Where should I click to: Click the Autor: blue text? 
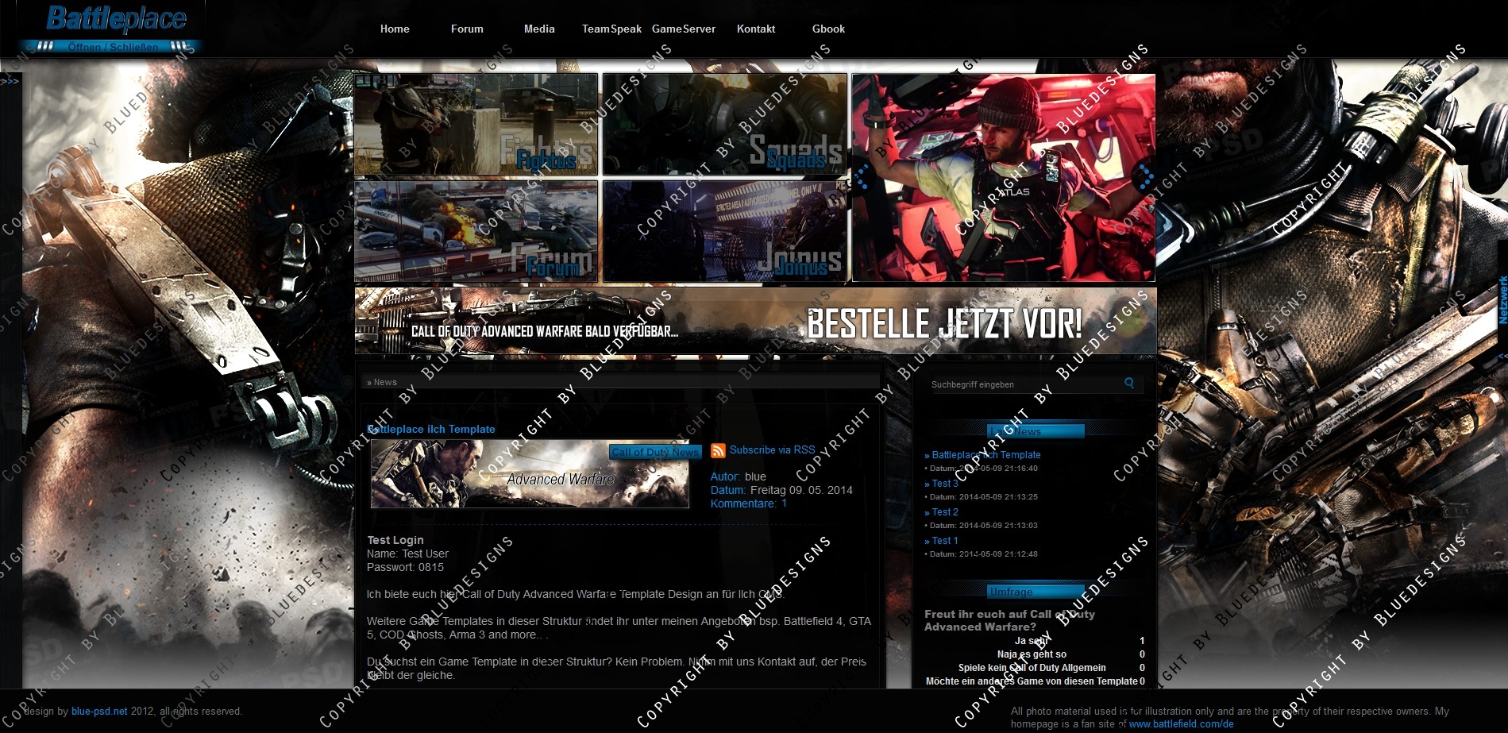tap(739, 476)
